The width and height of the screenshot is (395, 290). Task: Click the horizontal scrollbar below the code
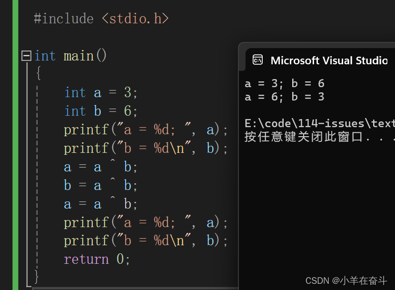coord(136,289)
